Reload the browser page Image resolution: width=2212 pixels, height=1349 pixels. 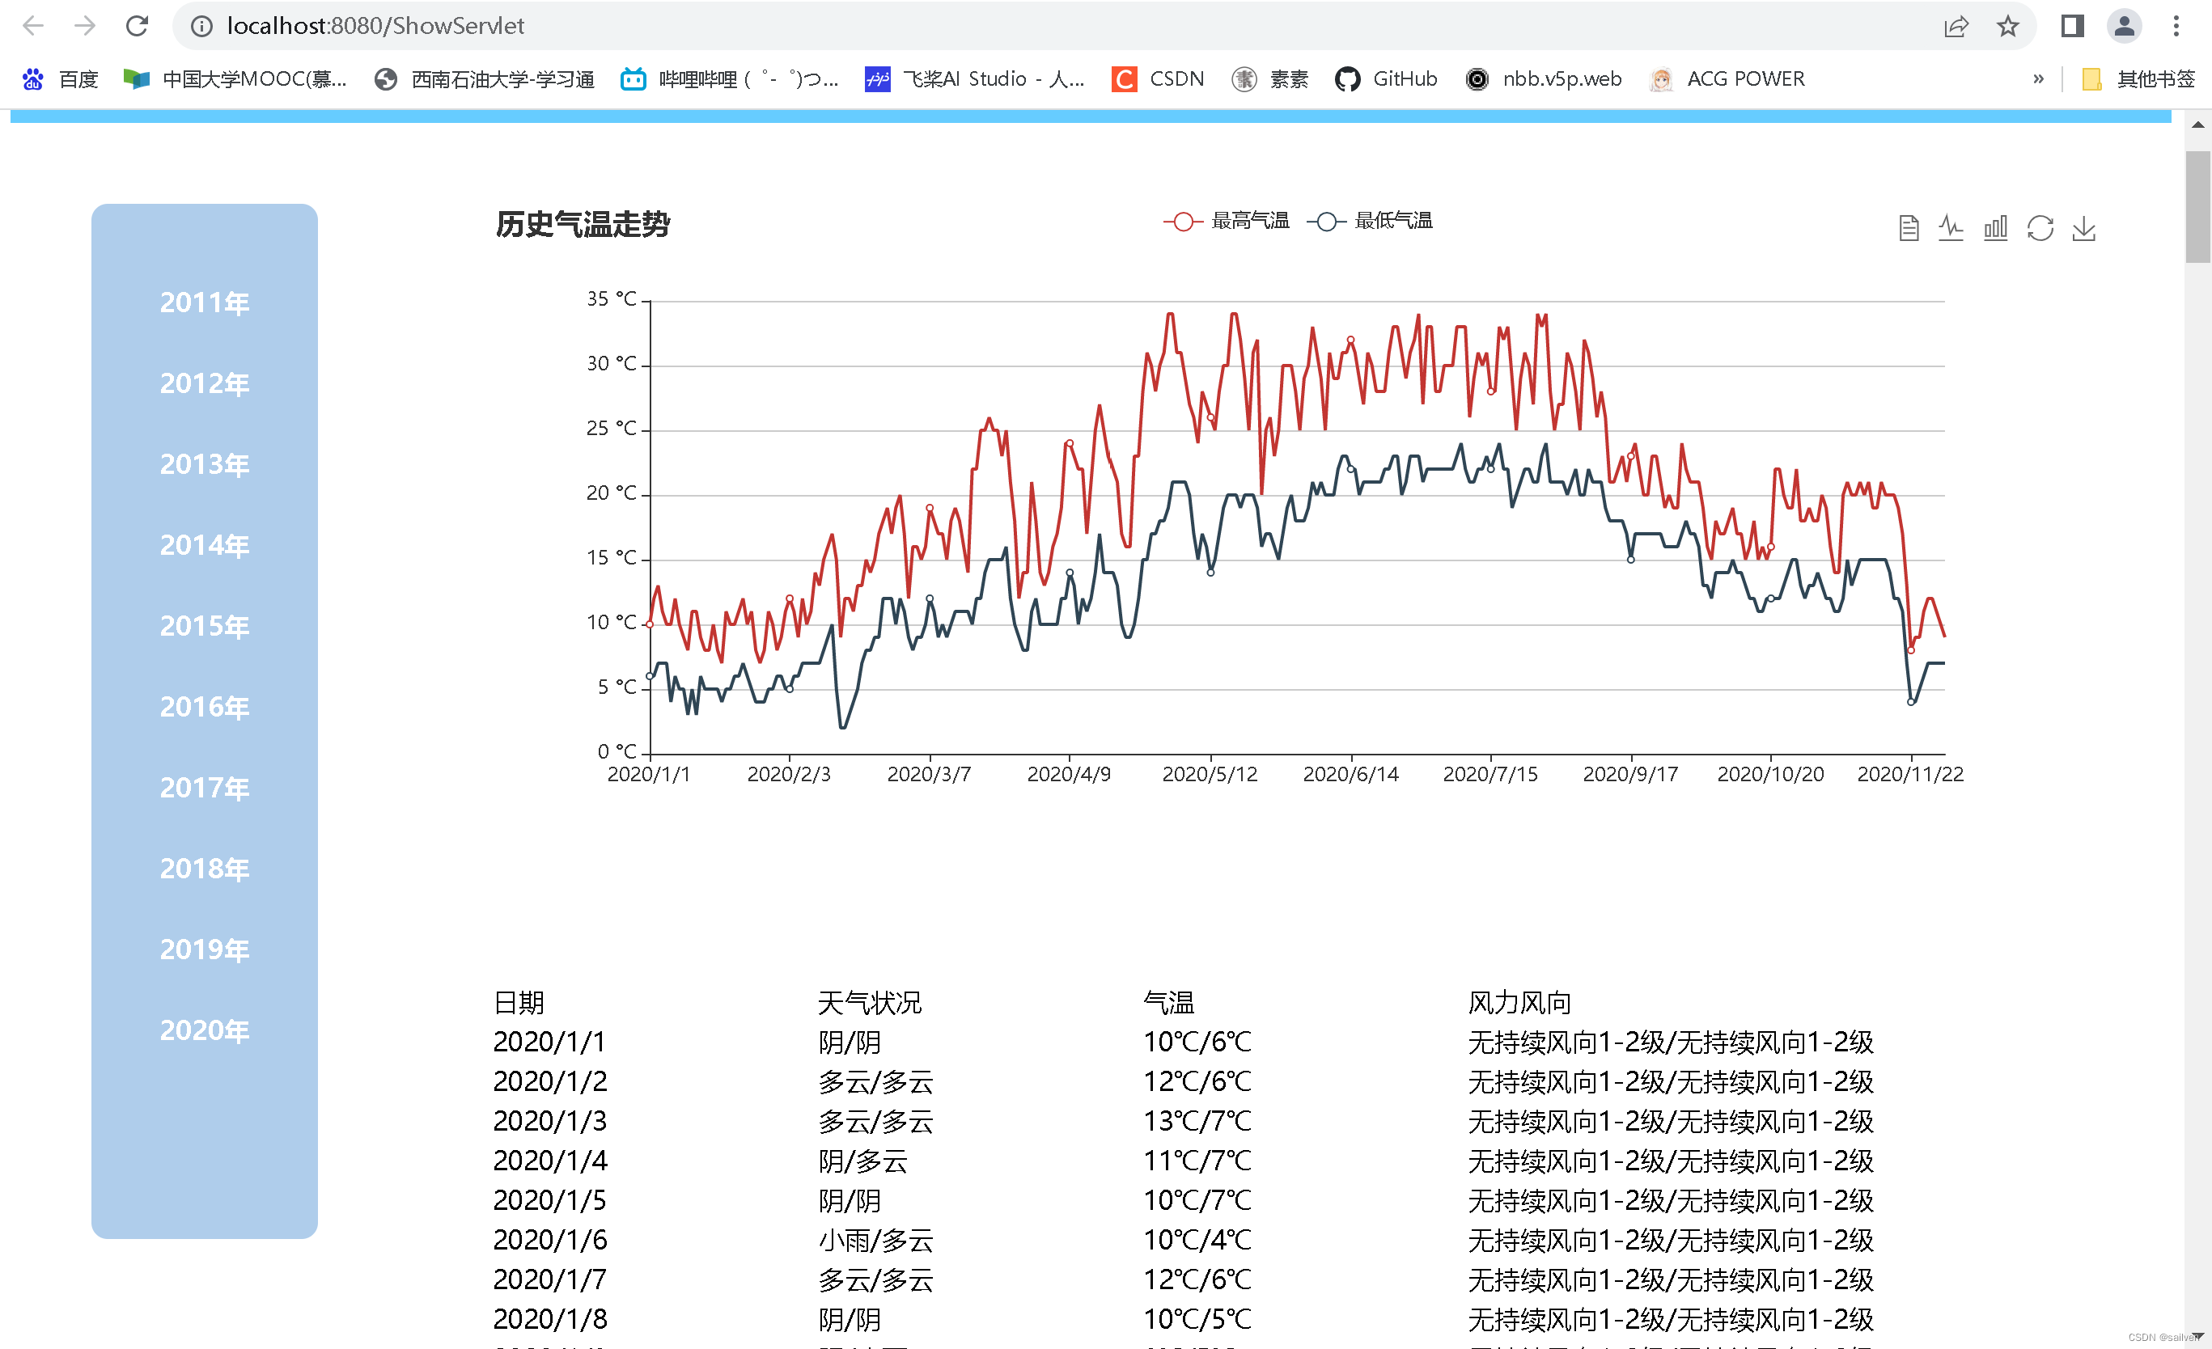[137, 26]
